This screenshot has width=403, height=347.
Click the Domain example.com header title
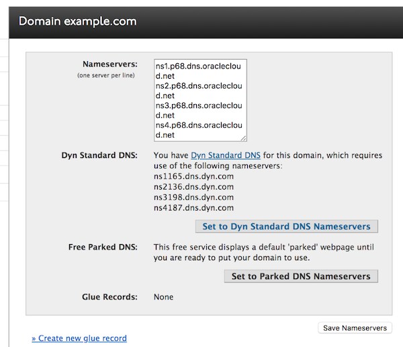[x=77, y=21]
